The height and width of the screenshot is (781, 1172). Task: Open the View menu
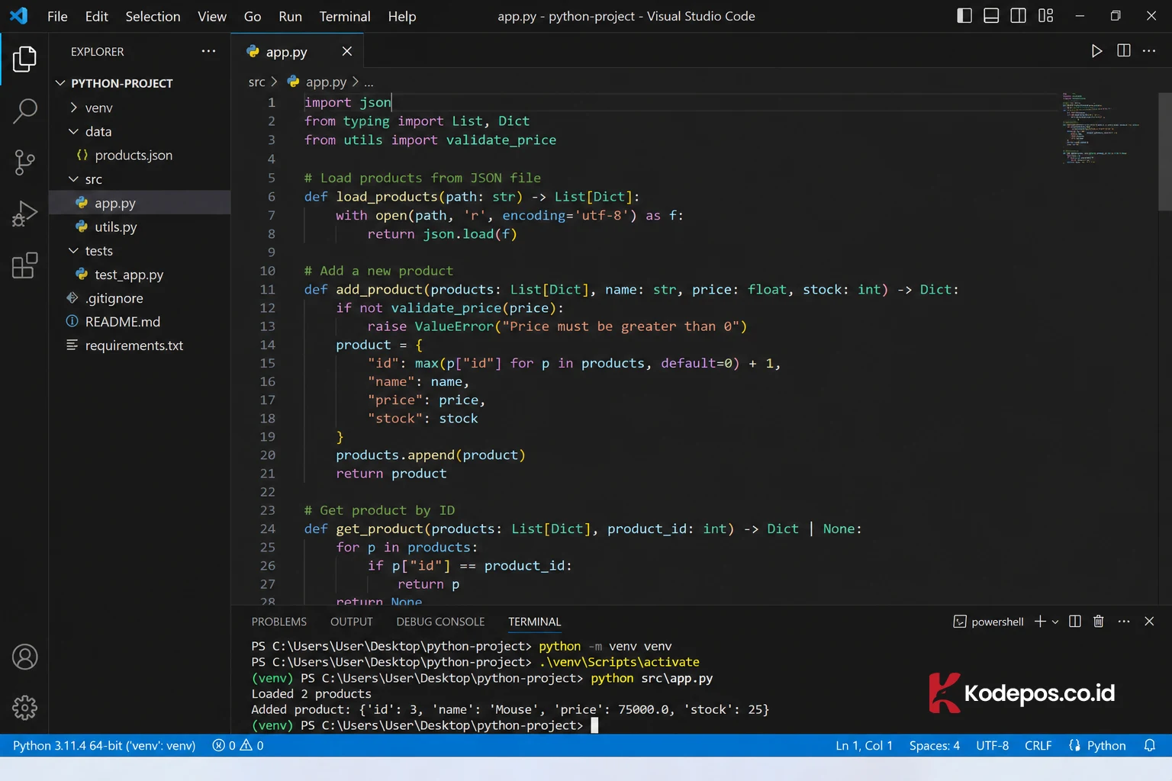click(212, 16)
